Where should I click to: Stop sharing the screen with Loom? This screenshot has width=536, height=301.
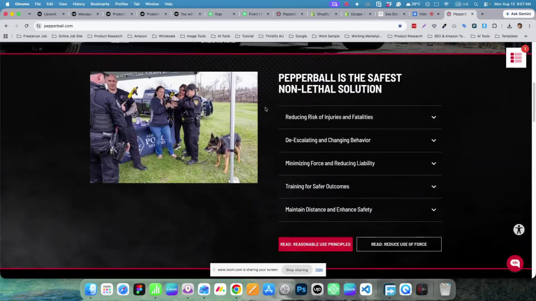pyautogui.click(x=297, y=270)
